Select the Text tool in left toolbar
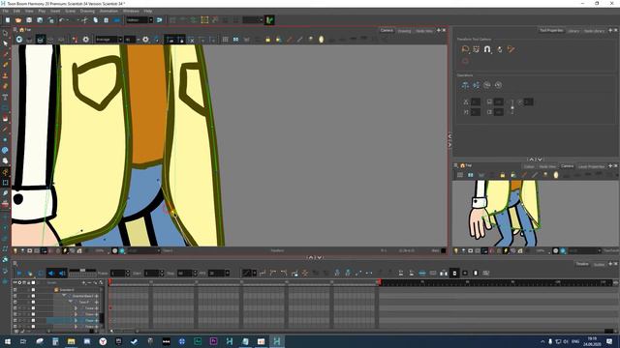Image resolution: width=620 pixels, height=348 pixels. (5, 97)
